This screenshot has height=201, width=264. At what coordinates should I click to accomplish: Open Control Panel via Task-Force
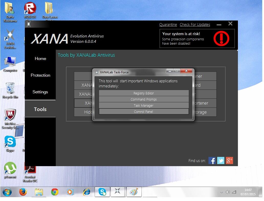click(x=144, y=112)
